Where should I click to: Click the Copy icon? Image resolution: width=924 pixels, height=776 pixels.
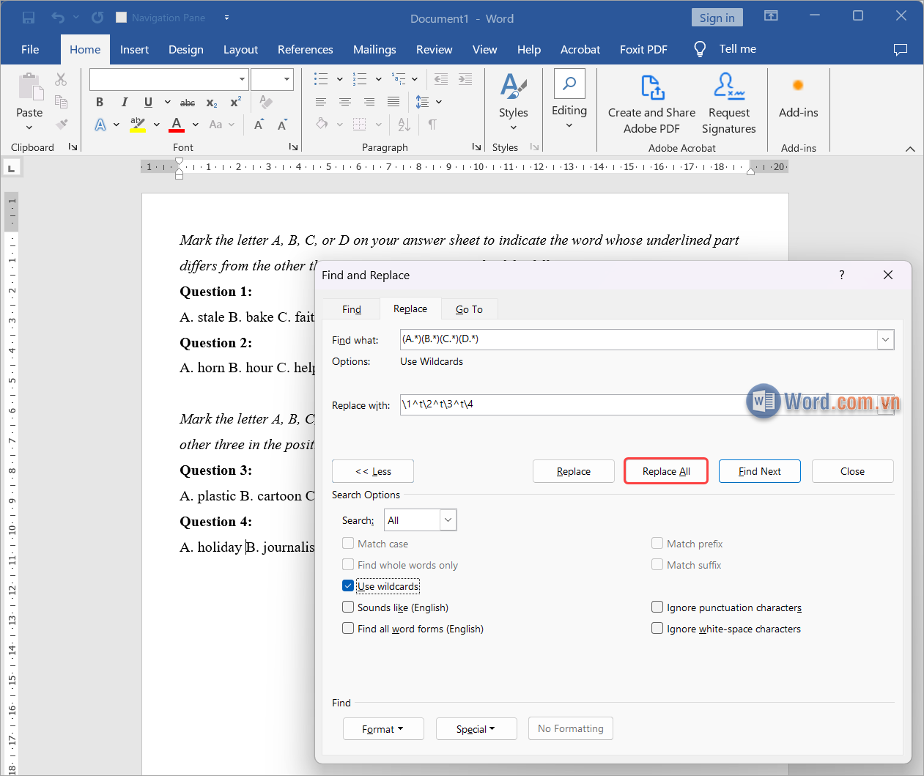tap(61, 102)
